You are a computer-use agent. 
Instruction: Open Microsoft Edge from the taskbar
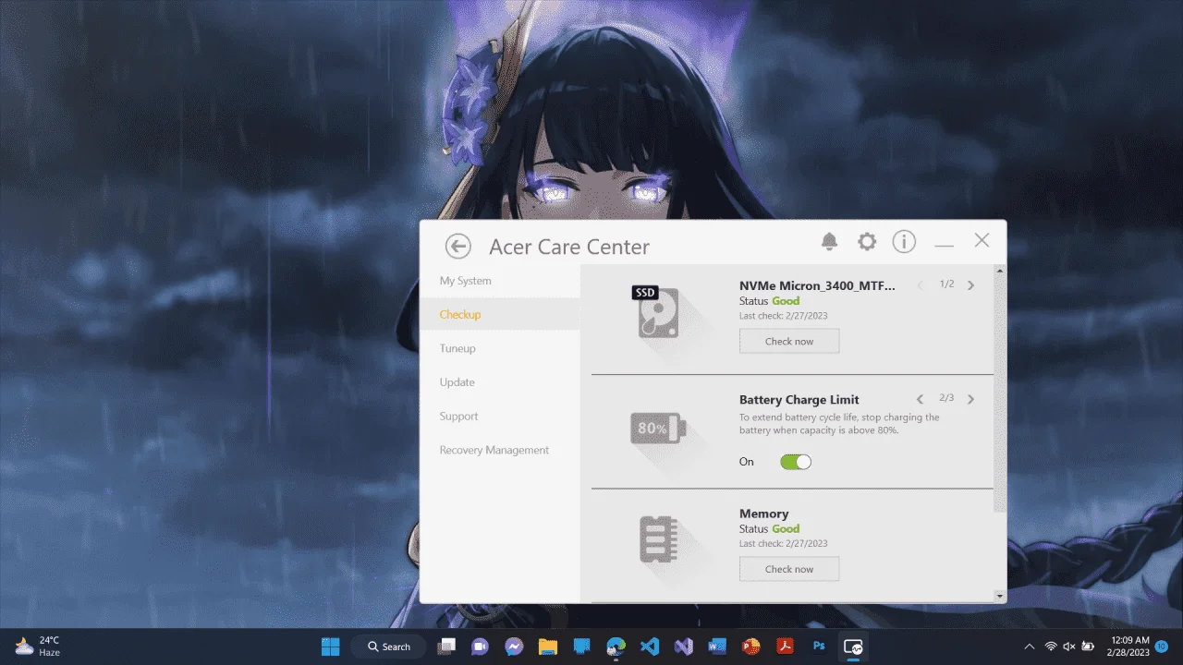(x=616, y=647)
